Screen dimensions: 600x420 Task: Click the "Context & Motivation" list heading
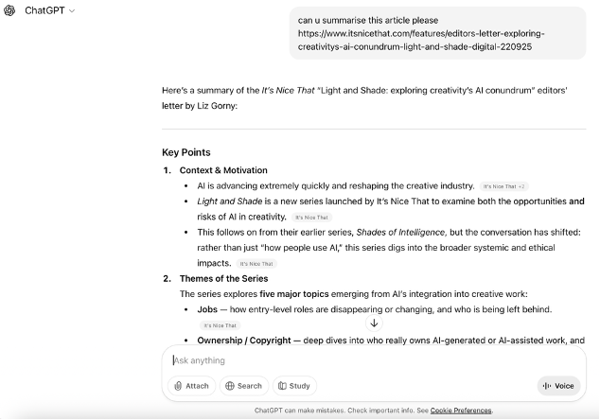(223, 170)
